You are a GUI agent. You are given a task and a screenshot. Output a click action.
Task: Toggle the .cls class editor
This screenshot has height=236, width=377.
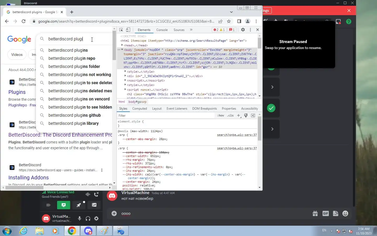click(x=230, y=115)
